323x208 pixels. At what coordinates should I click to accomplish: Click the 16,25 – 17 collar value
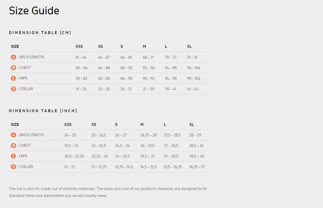(197, 167)
